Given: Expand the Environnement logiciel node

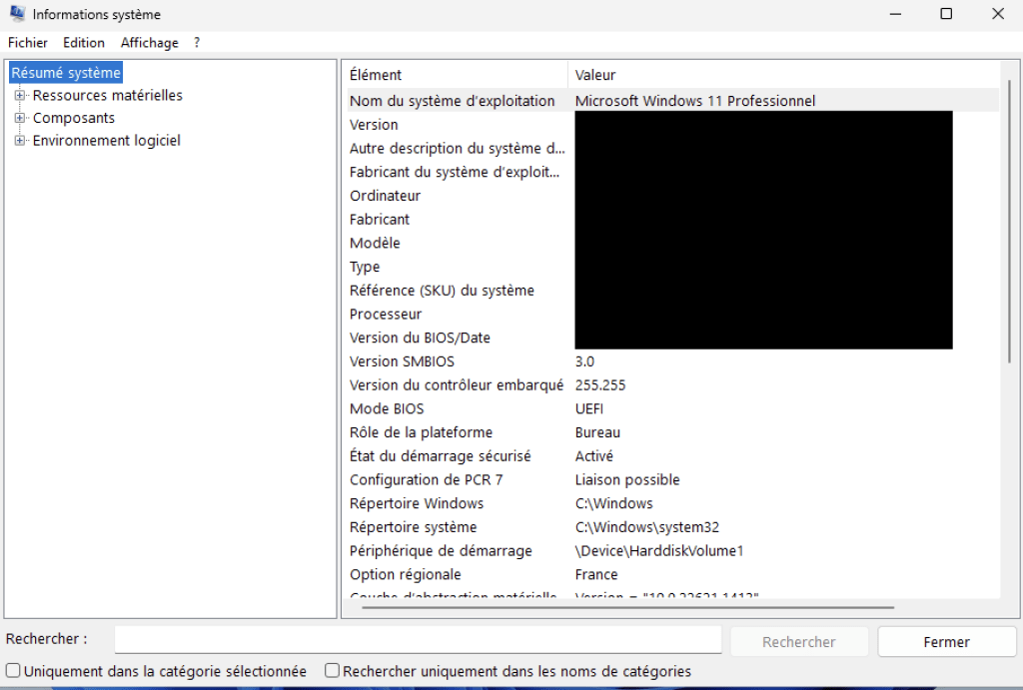Looking at the screenshot, I should 20,140.
